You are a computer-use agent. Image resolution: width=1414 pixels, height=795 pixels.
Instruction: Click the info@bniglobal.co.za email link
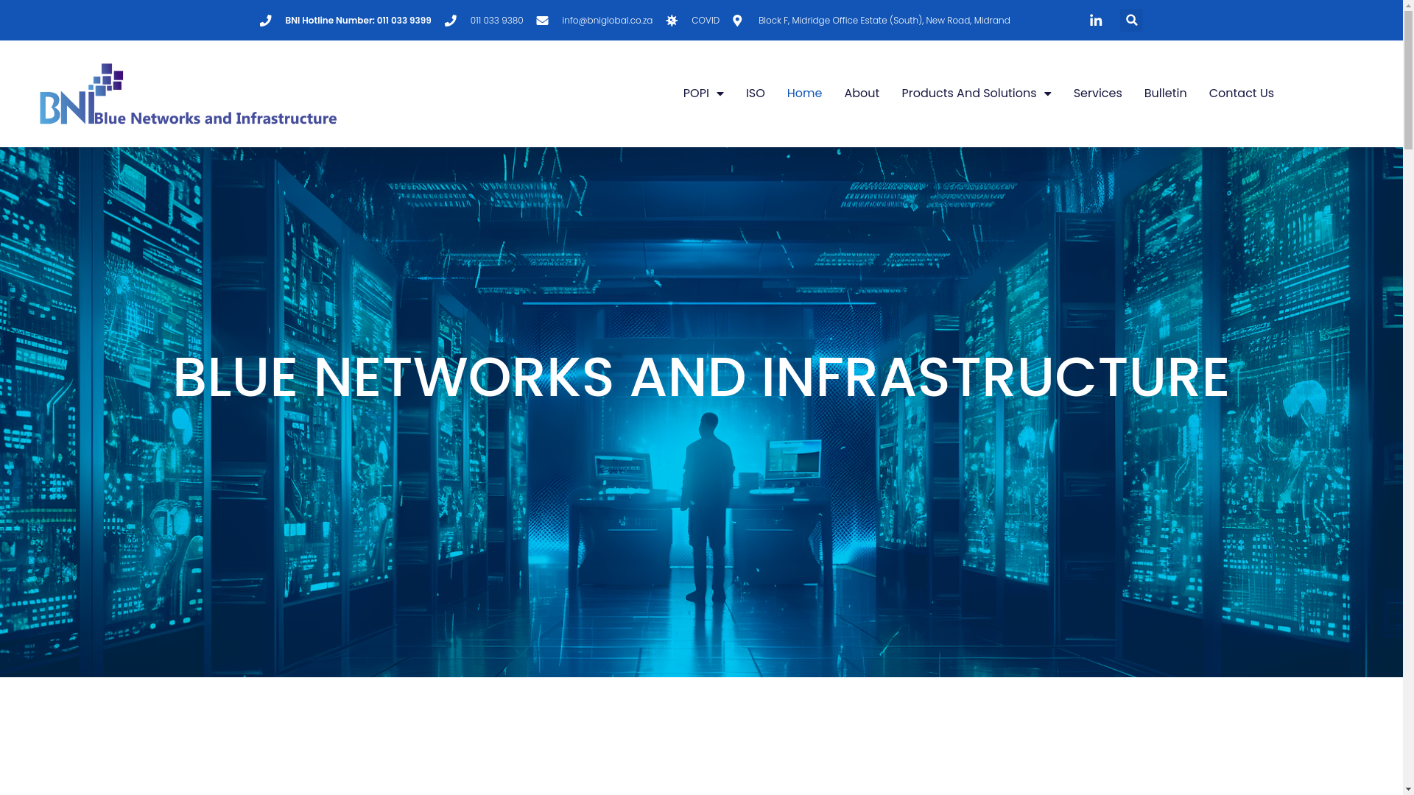(607, 21)
